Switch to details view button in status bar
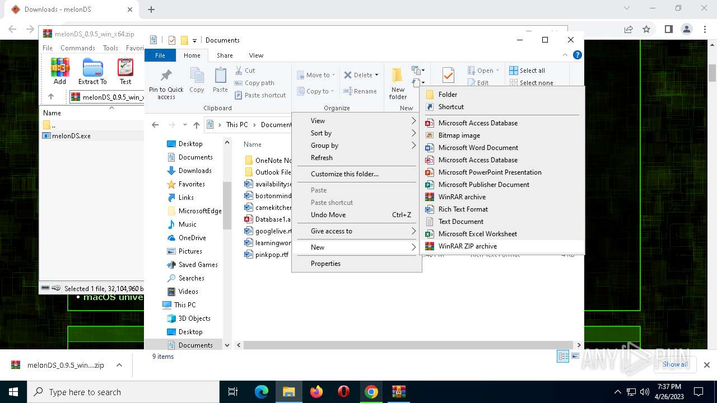717x403 pixels. point(563,357)
